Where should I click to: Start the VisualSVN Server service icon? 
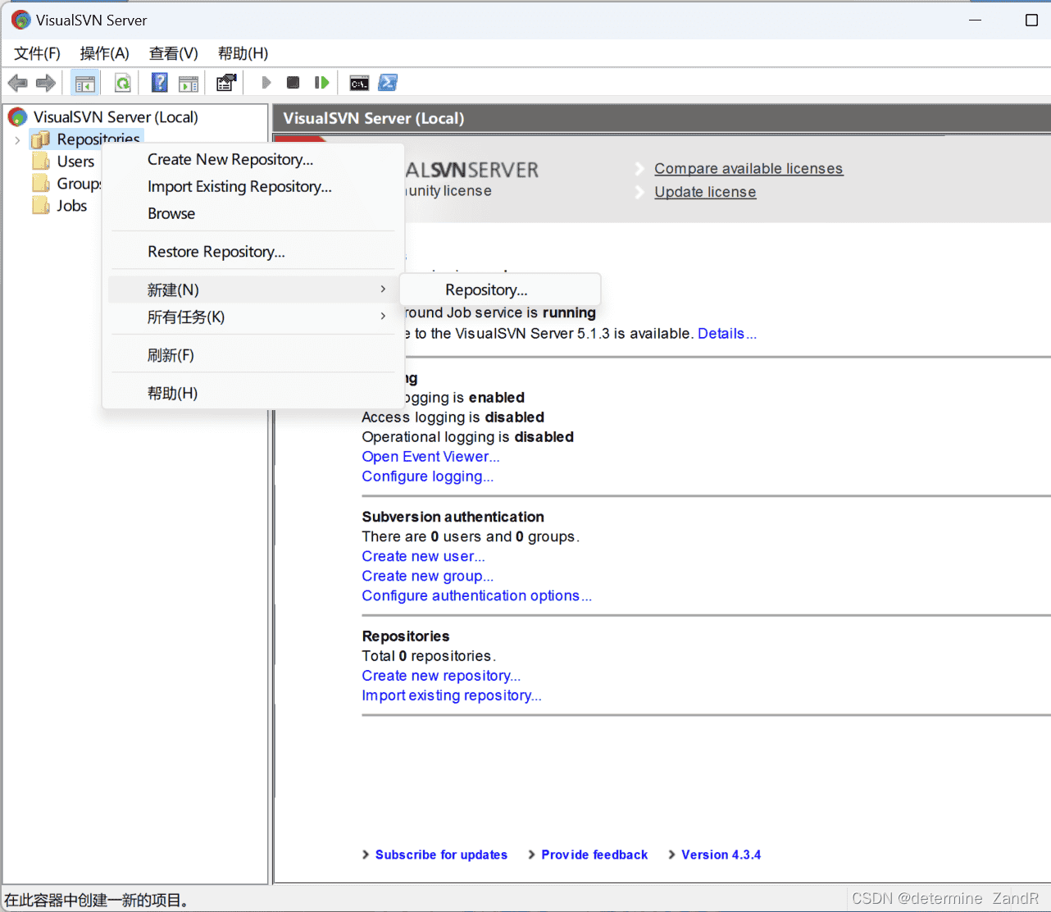(266, 82)
